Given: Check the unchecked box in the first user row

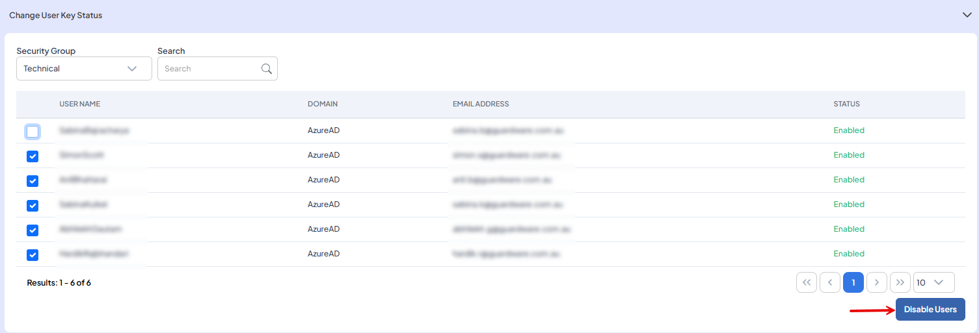Looking at the screenshot, I should [x=33, y=132].
